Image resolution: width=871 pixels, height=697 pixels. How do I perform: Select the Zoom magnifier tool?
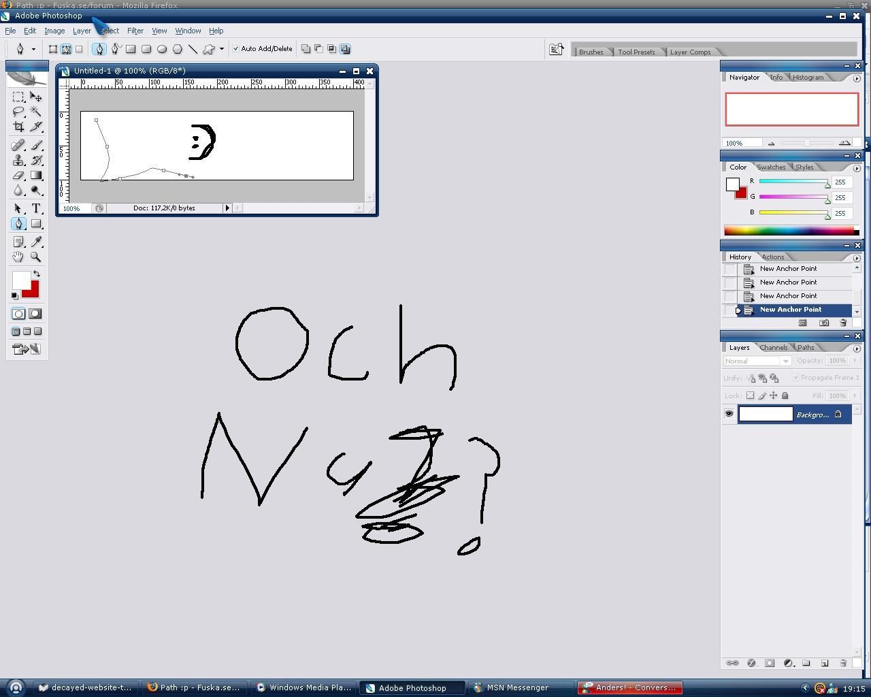(x=36, y=257)
